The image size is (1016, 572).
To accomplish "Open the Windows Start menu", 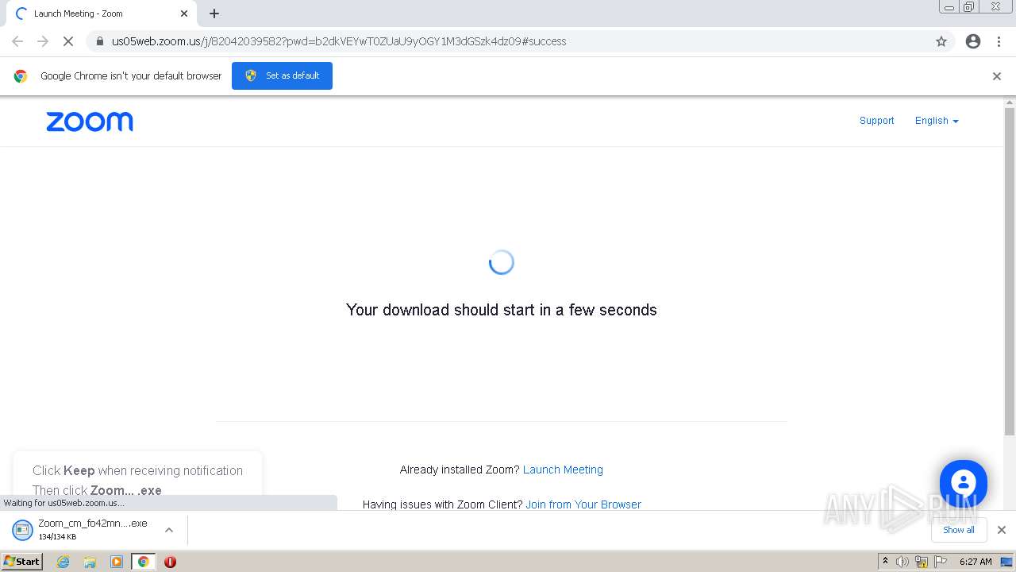I will coord(21,561).
